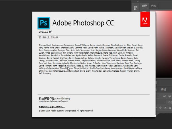Toggle lock artboard nesting icon
The image size is (172, 129).
click(165, 108)
